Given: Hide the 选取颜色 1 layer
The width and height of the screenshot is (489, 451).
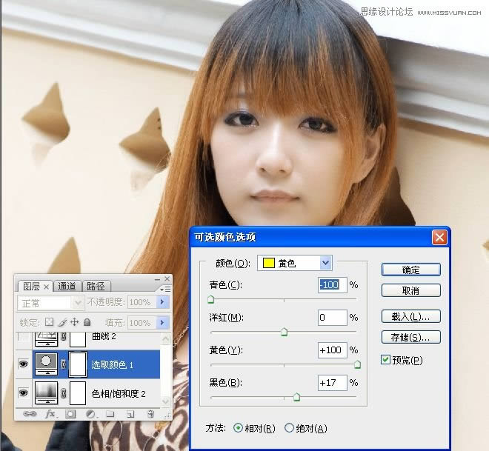Looking at the screenshot, I should 23,364.
